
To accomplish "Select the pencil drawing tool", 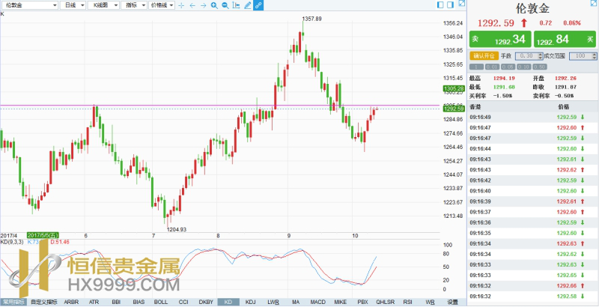I will point(247,5).
